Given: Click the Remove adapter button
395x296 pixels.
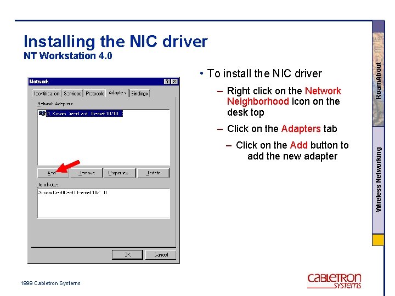Looking at the screenshot, I should (87, 173).
